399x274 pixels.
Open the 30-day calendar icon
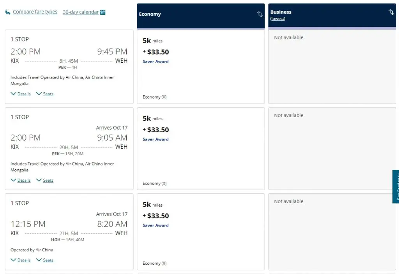(x=103, y=12)
